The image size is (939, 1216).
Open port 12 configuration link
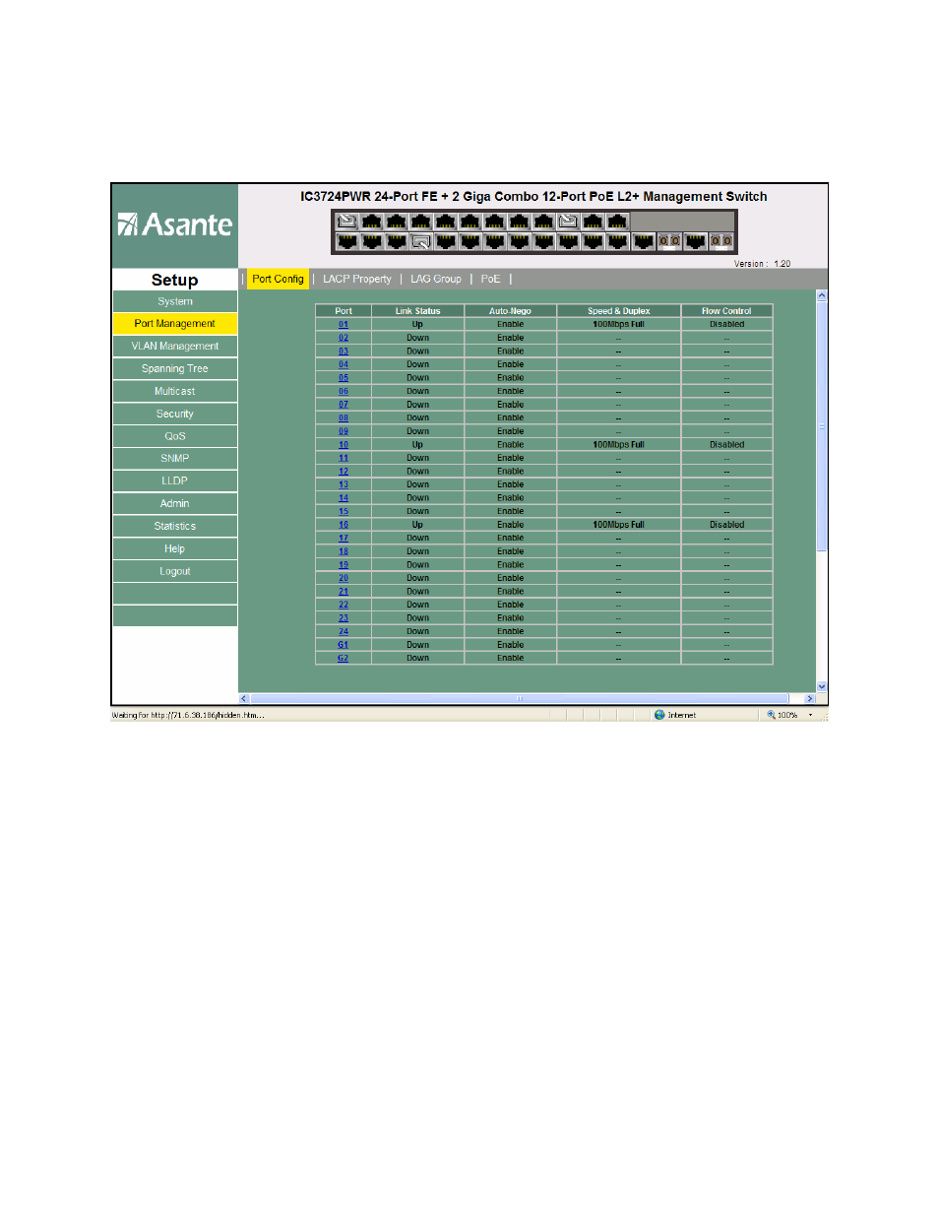pos(344,471)
